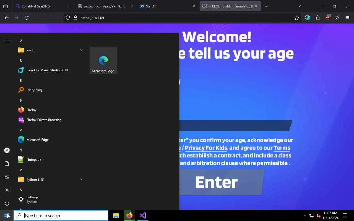354x221 pixels.
Task: Close the pastebin.com tab
Action: [132, 6]
